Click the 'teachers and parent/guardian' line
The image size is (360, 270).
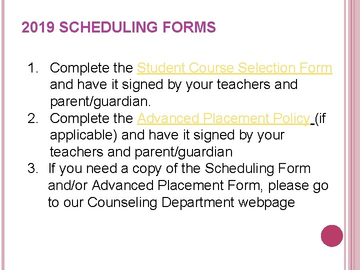click(141, 152)
